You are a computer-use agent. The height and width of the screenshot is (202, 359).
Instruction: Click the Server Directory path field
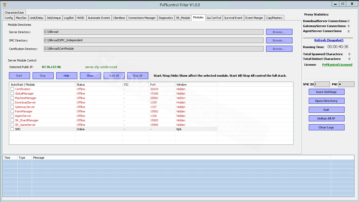click(x=154, y=32)
